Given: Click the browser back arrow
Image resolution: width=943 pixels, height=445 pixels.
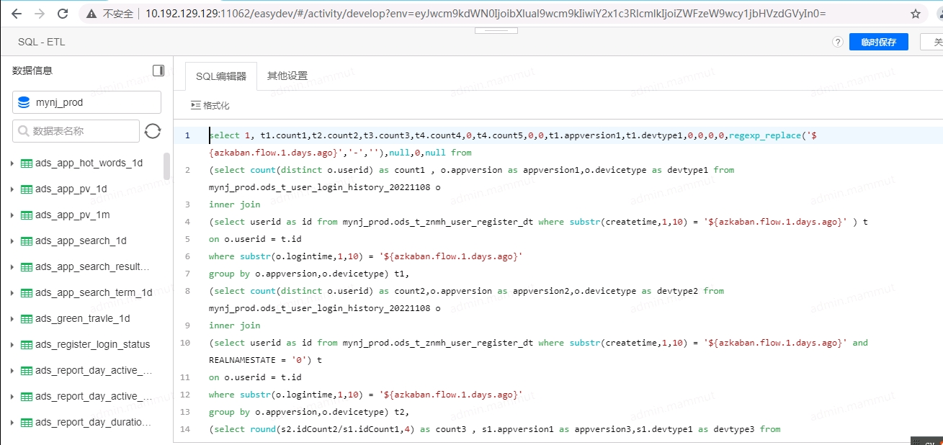Looking at the screenshot, I should click(16, 13).
